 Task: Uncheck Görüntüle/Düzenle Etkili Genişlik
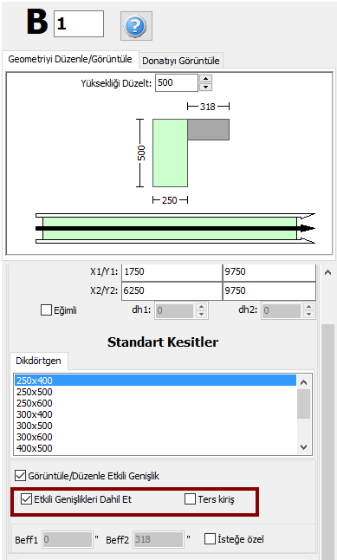pos(20,476)
